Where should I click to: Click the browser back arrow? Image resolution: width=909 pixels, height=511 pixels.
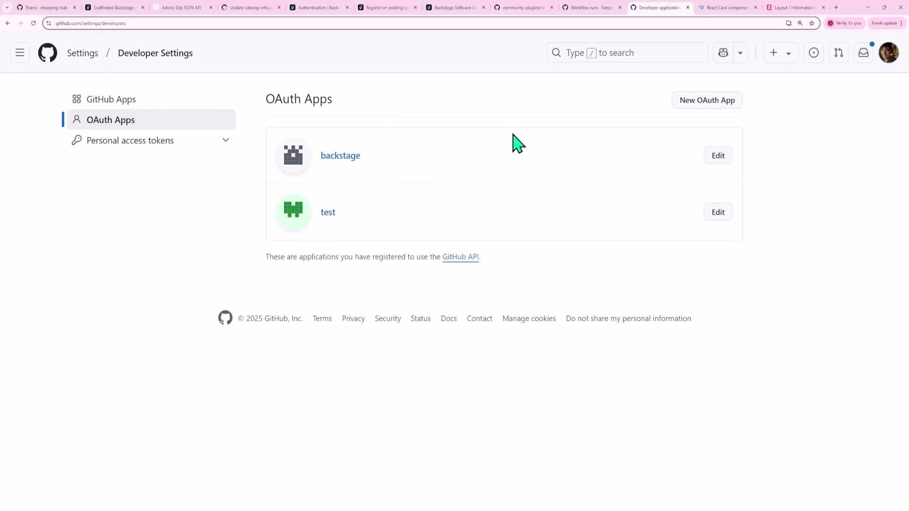click(8, 23)
